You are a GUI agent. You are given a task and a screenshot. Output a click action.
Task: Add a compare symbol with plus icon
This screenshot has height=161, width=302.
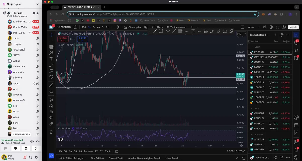[75, 27]
